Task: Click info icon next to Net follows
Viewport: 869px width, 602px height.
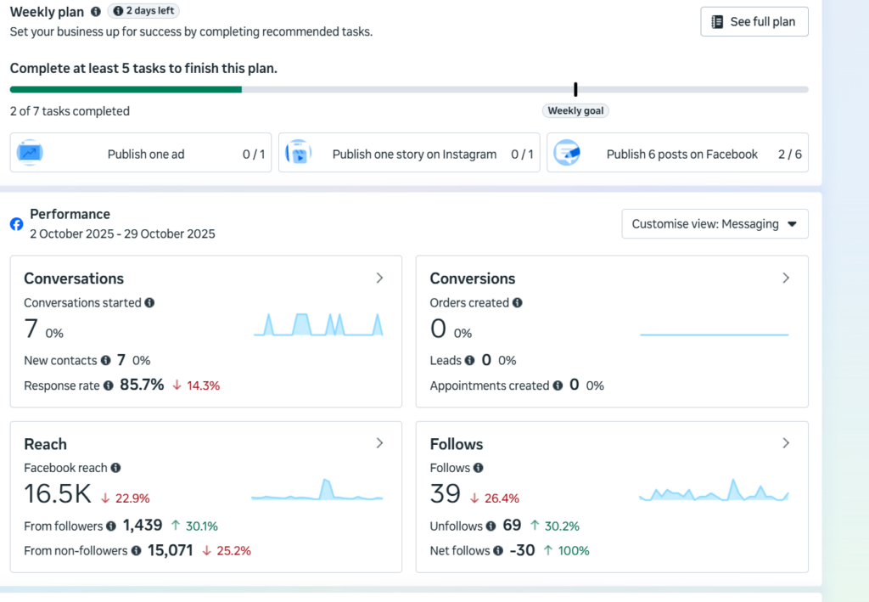Action: [498, 550]
